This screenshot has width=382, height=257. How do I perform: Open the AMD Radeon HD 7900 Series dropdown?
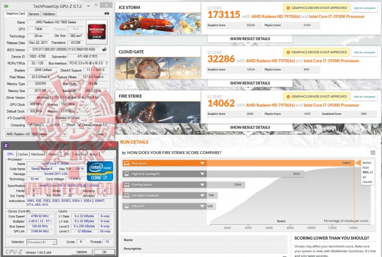point(36,134)
